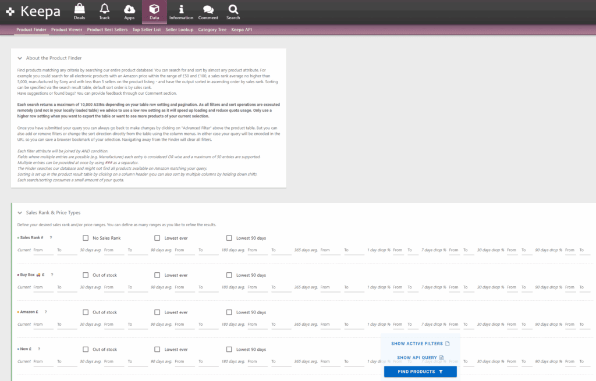Click help question mark next to New £
The width and height of the screenshot is (596, 381).
click(x=39, y=349)
